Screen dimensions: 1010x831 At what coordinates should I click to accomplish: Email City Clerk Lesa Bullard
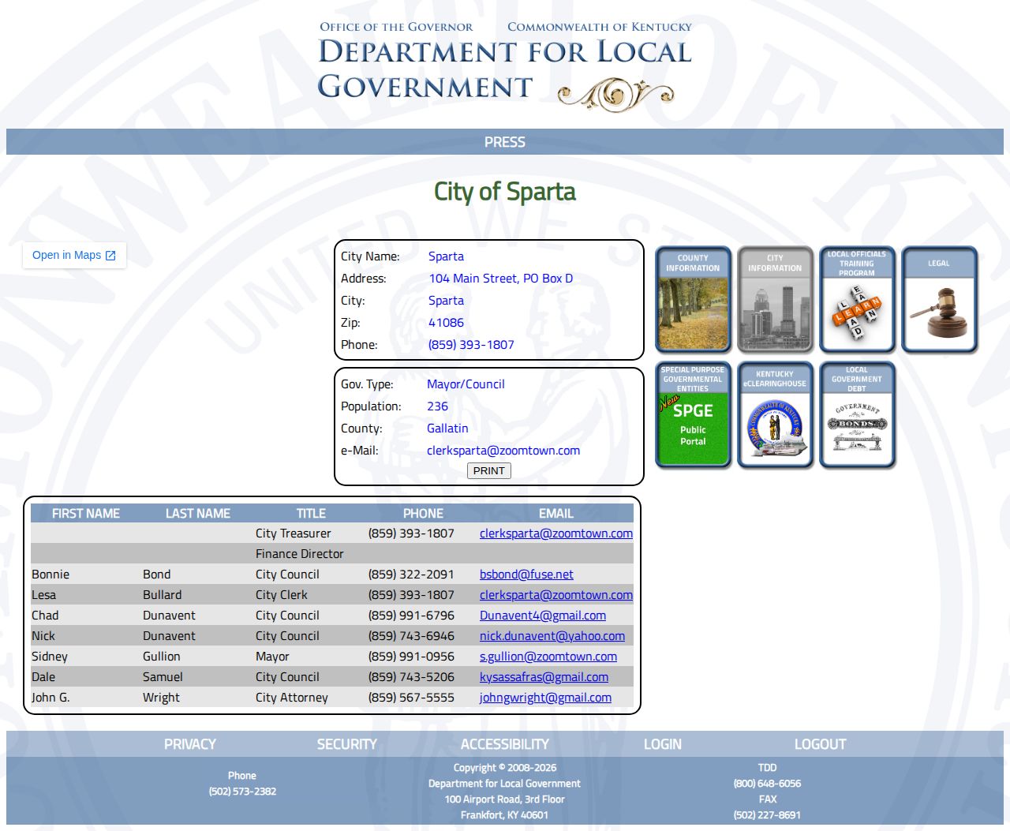tap(556, 595)
